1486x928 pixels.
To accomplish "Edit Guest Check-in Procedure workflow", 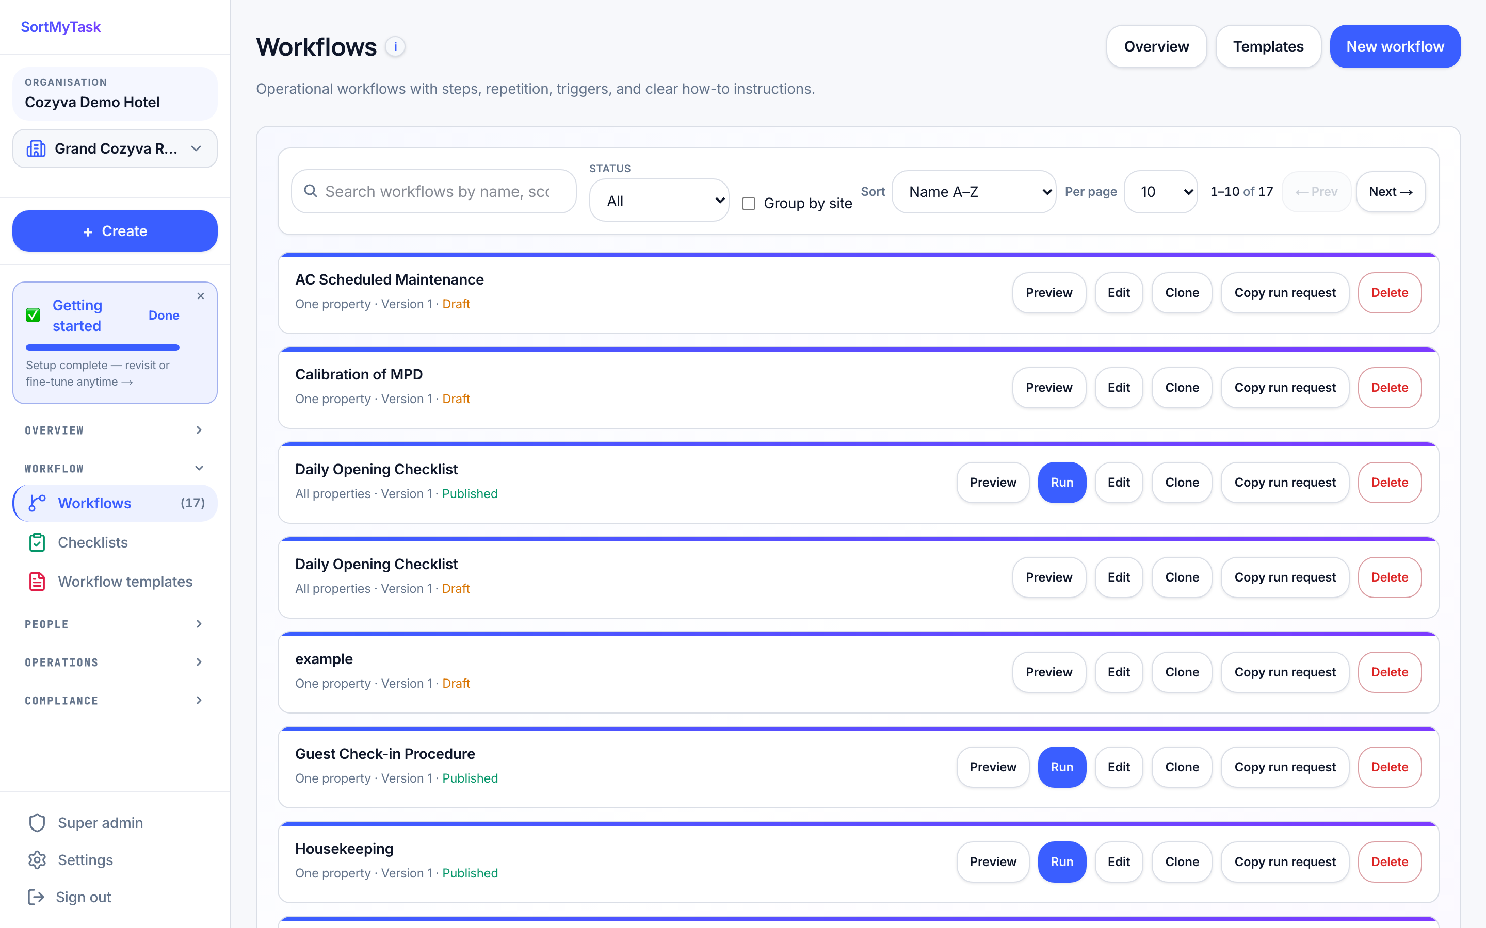I will [1119, 767].
